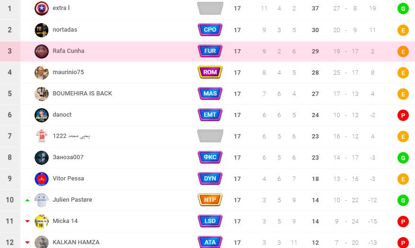
Task: Click the empty grey badge for extra I
Action: (x=210, y=9)
